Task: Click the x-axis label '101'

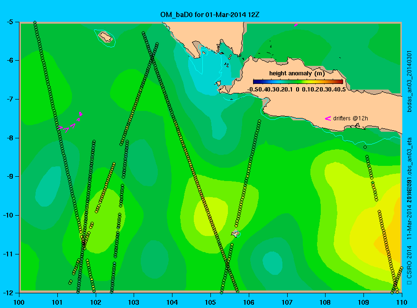Action: click(x=57, y=302)
